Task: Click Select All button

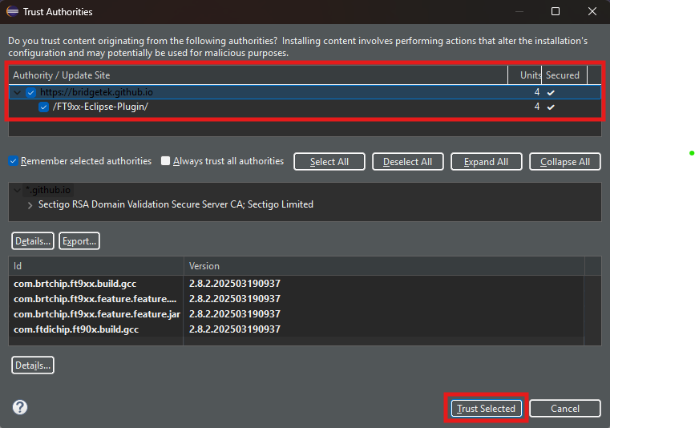Action: [329, 162]
